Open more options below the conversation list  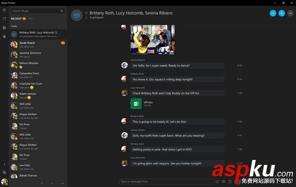tap(62, 183)
